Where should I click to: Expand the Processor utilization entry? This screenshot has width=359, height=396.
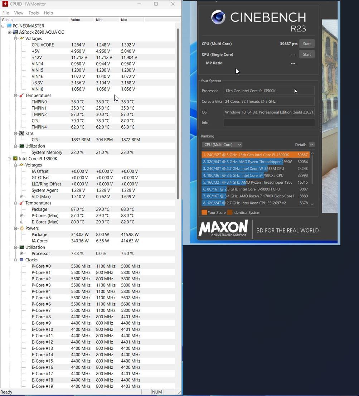coord(22,253)
